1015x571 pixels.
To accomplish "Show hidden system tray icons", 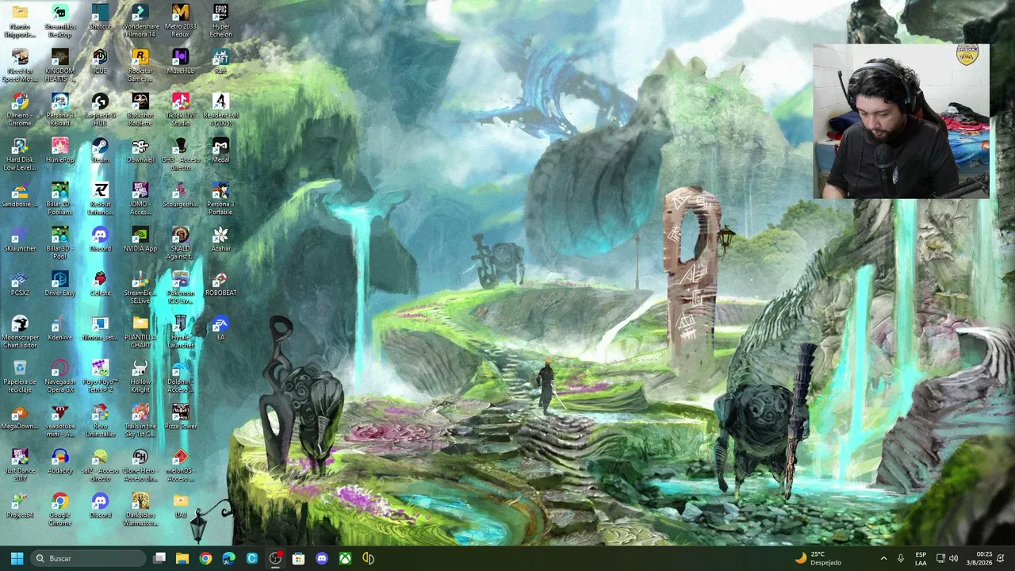I will pyautogui.click(x=883, y=558).
